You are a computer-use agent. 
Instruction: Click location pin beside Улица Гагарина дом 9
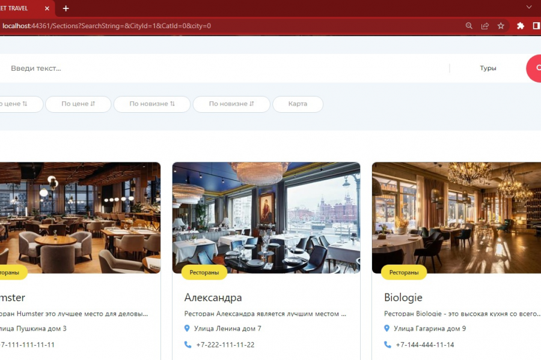[x=387, y=328]
